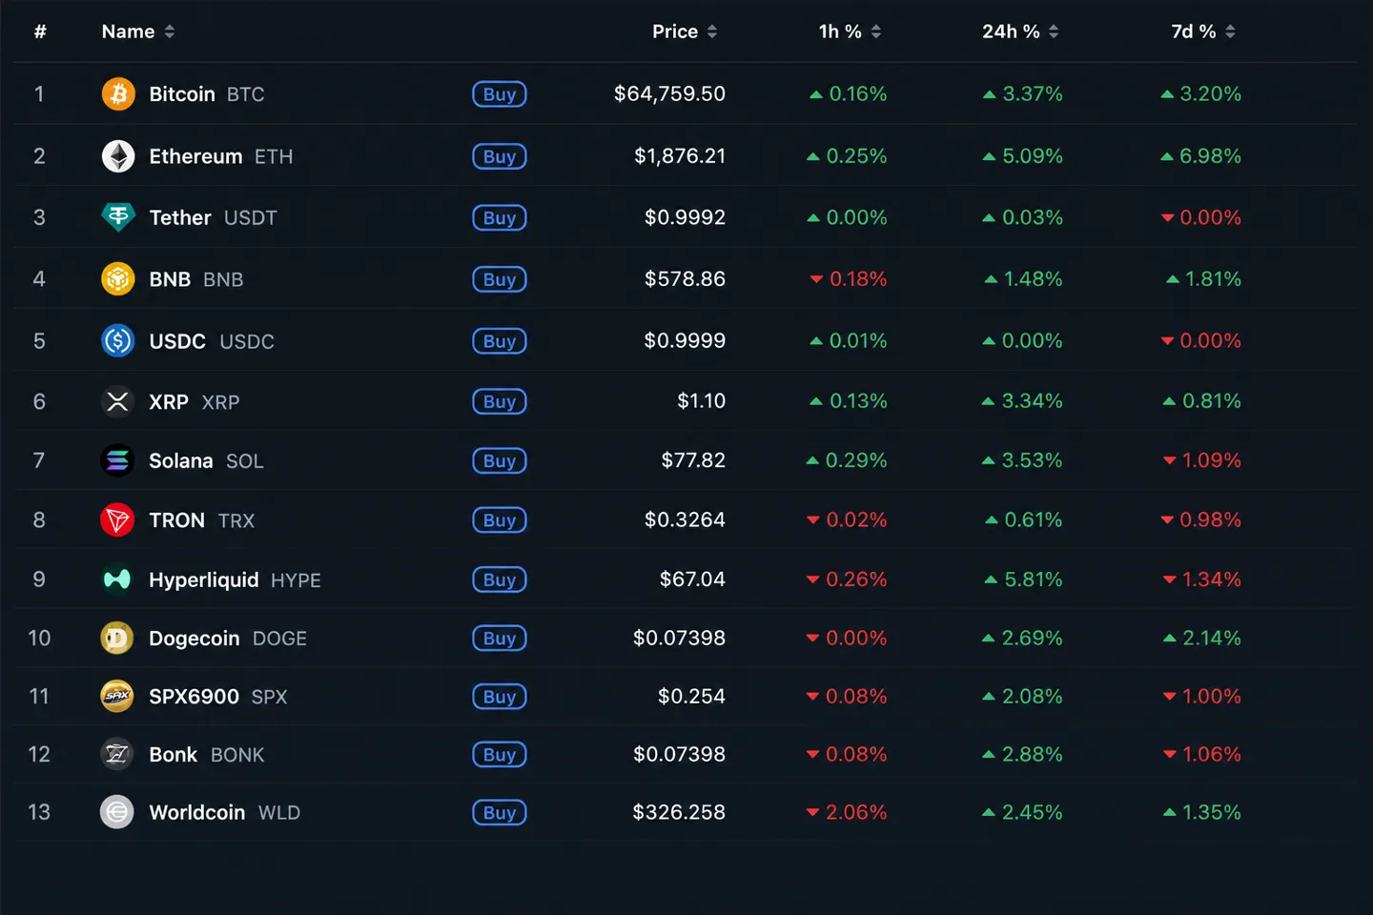
Task: Buy Bitcoin using its Buy button
Action: pos(500,94)
